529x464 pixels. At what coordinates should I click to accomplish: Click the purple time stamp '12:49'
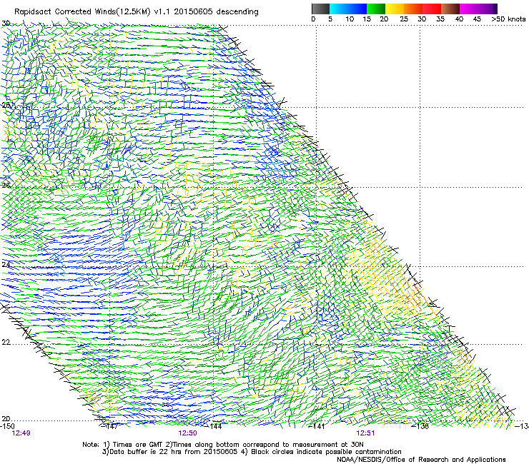coord(21,433)
